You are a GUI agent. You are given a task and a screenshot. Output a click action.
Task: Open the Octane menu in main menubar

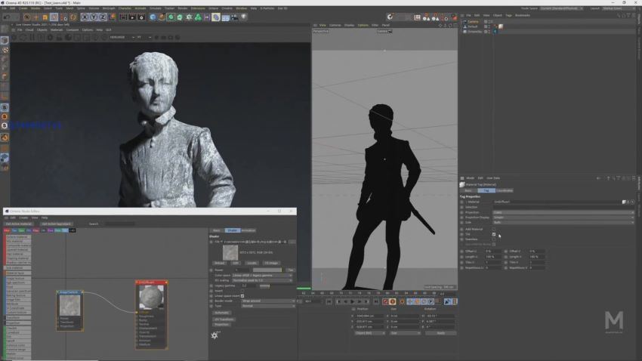coord(213,8)
